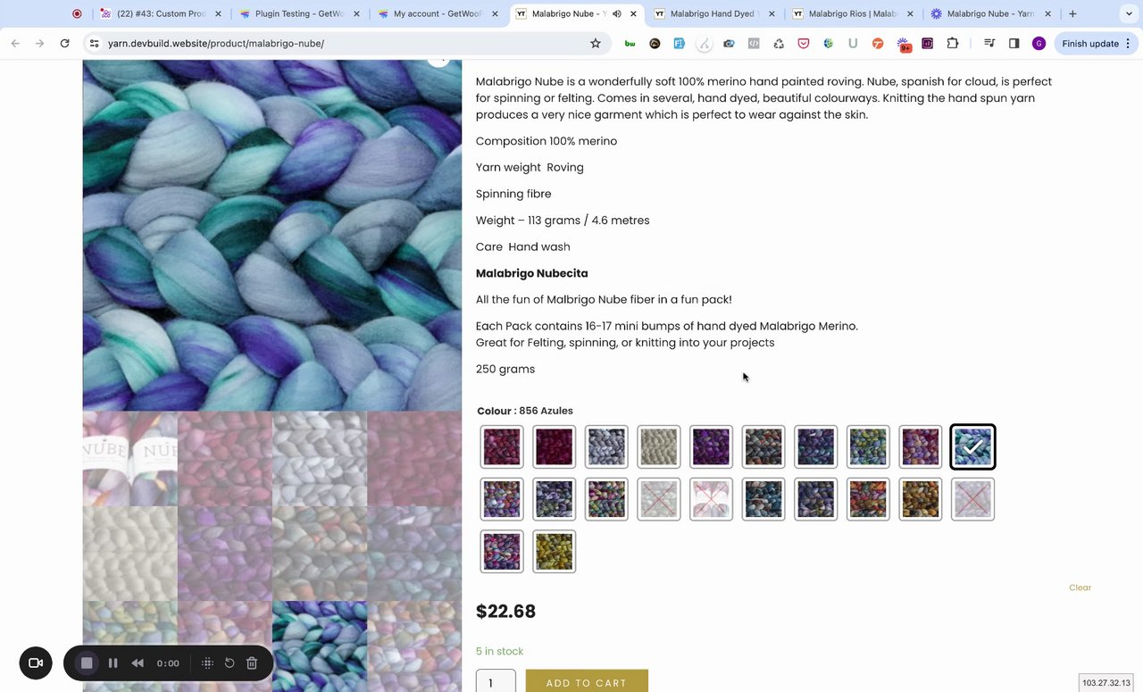Pause the screen recording
This screenshot has height=692, width=1143.
pyautogui.click(x=113, y=663)
